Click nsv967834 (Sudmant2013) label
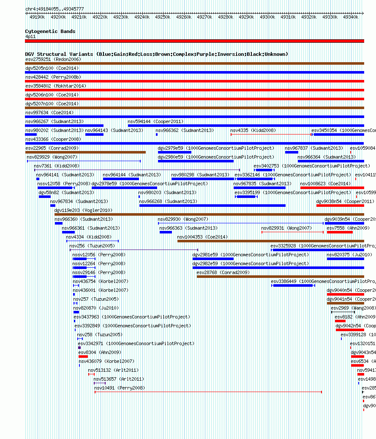The width and height of the screenshot is (376, 439). point(79,202)
